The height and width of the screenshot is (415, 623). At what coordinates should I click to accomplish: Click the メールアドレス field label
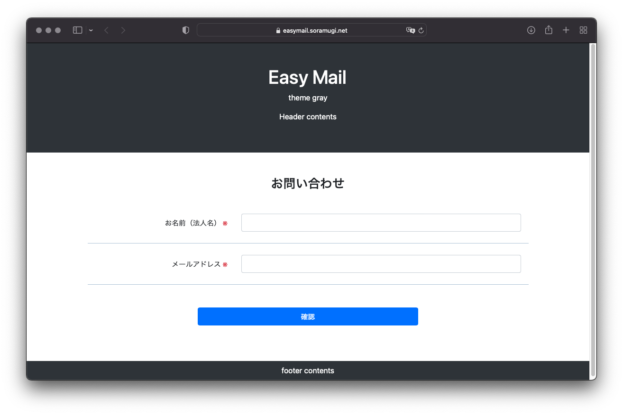click(196, 264)
